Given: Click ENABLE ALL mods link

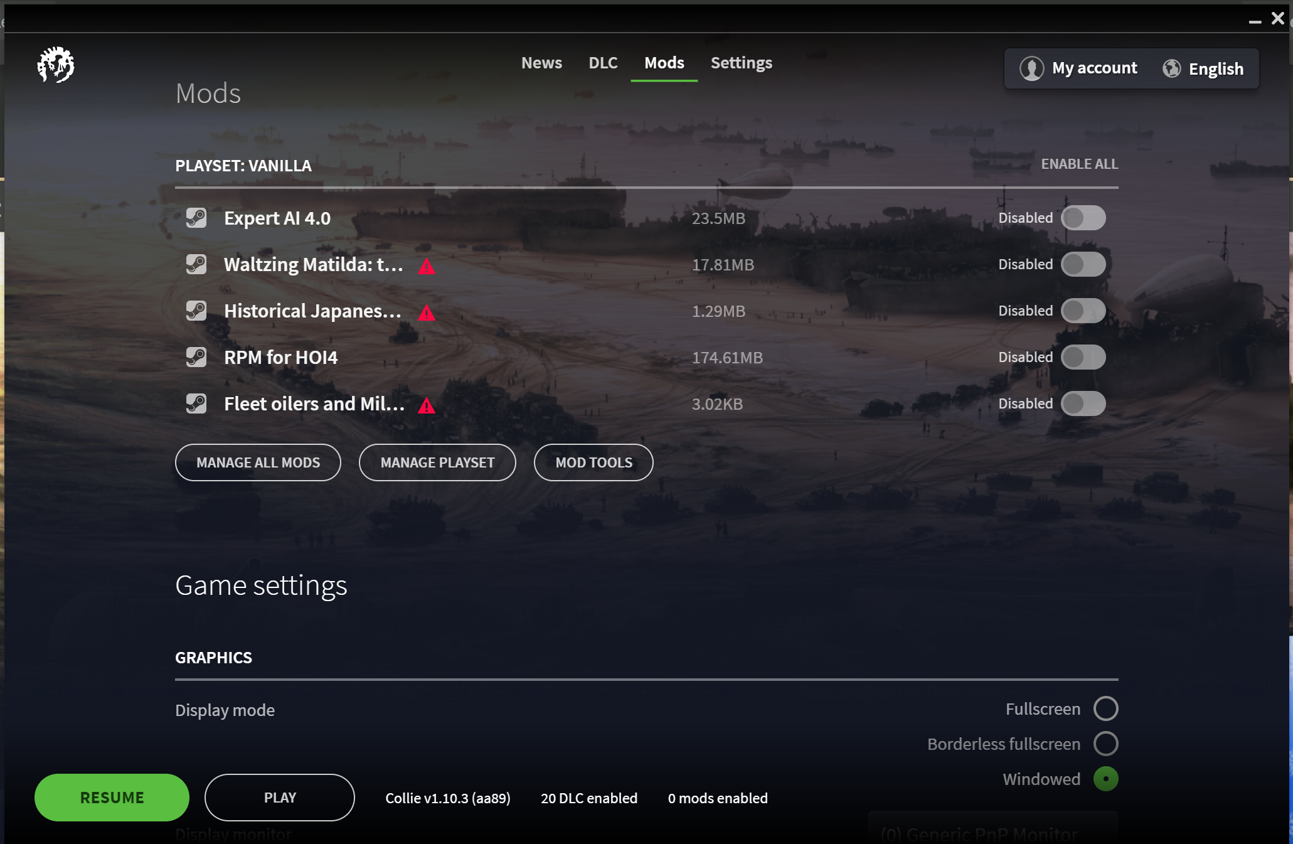Looking at the screenshot, I should 1079,164.
